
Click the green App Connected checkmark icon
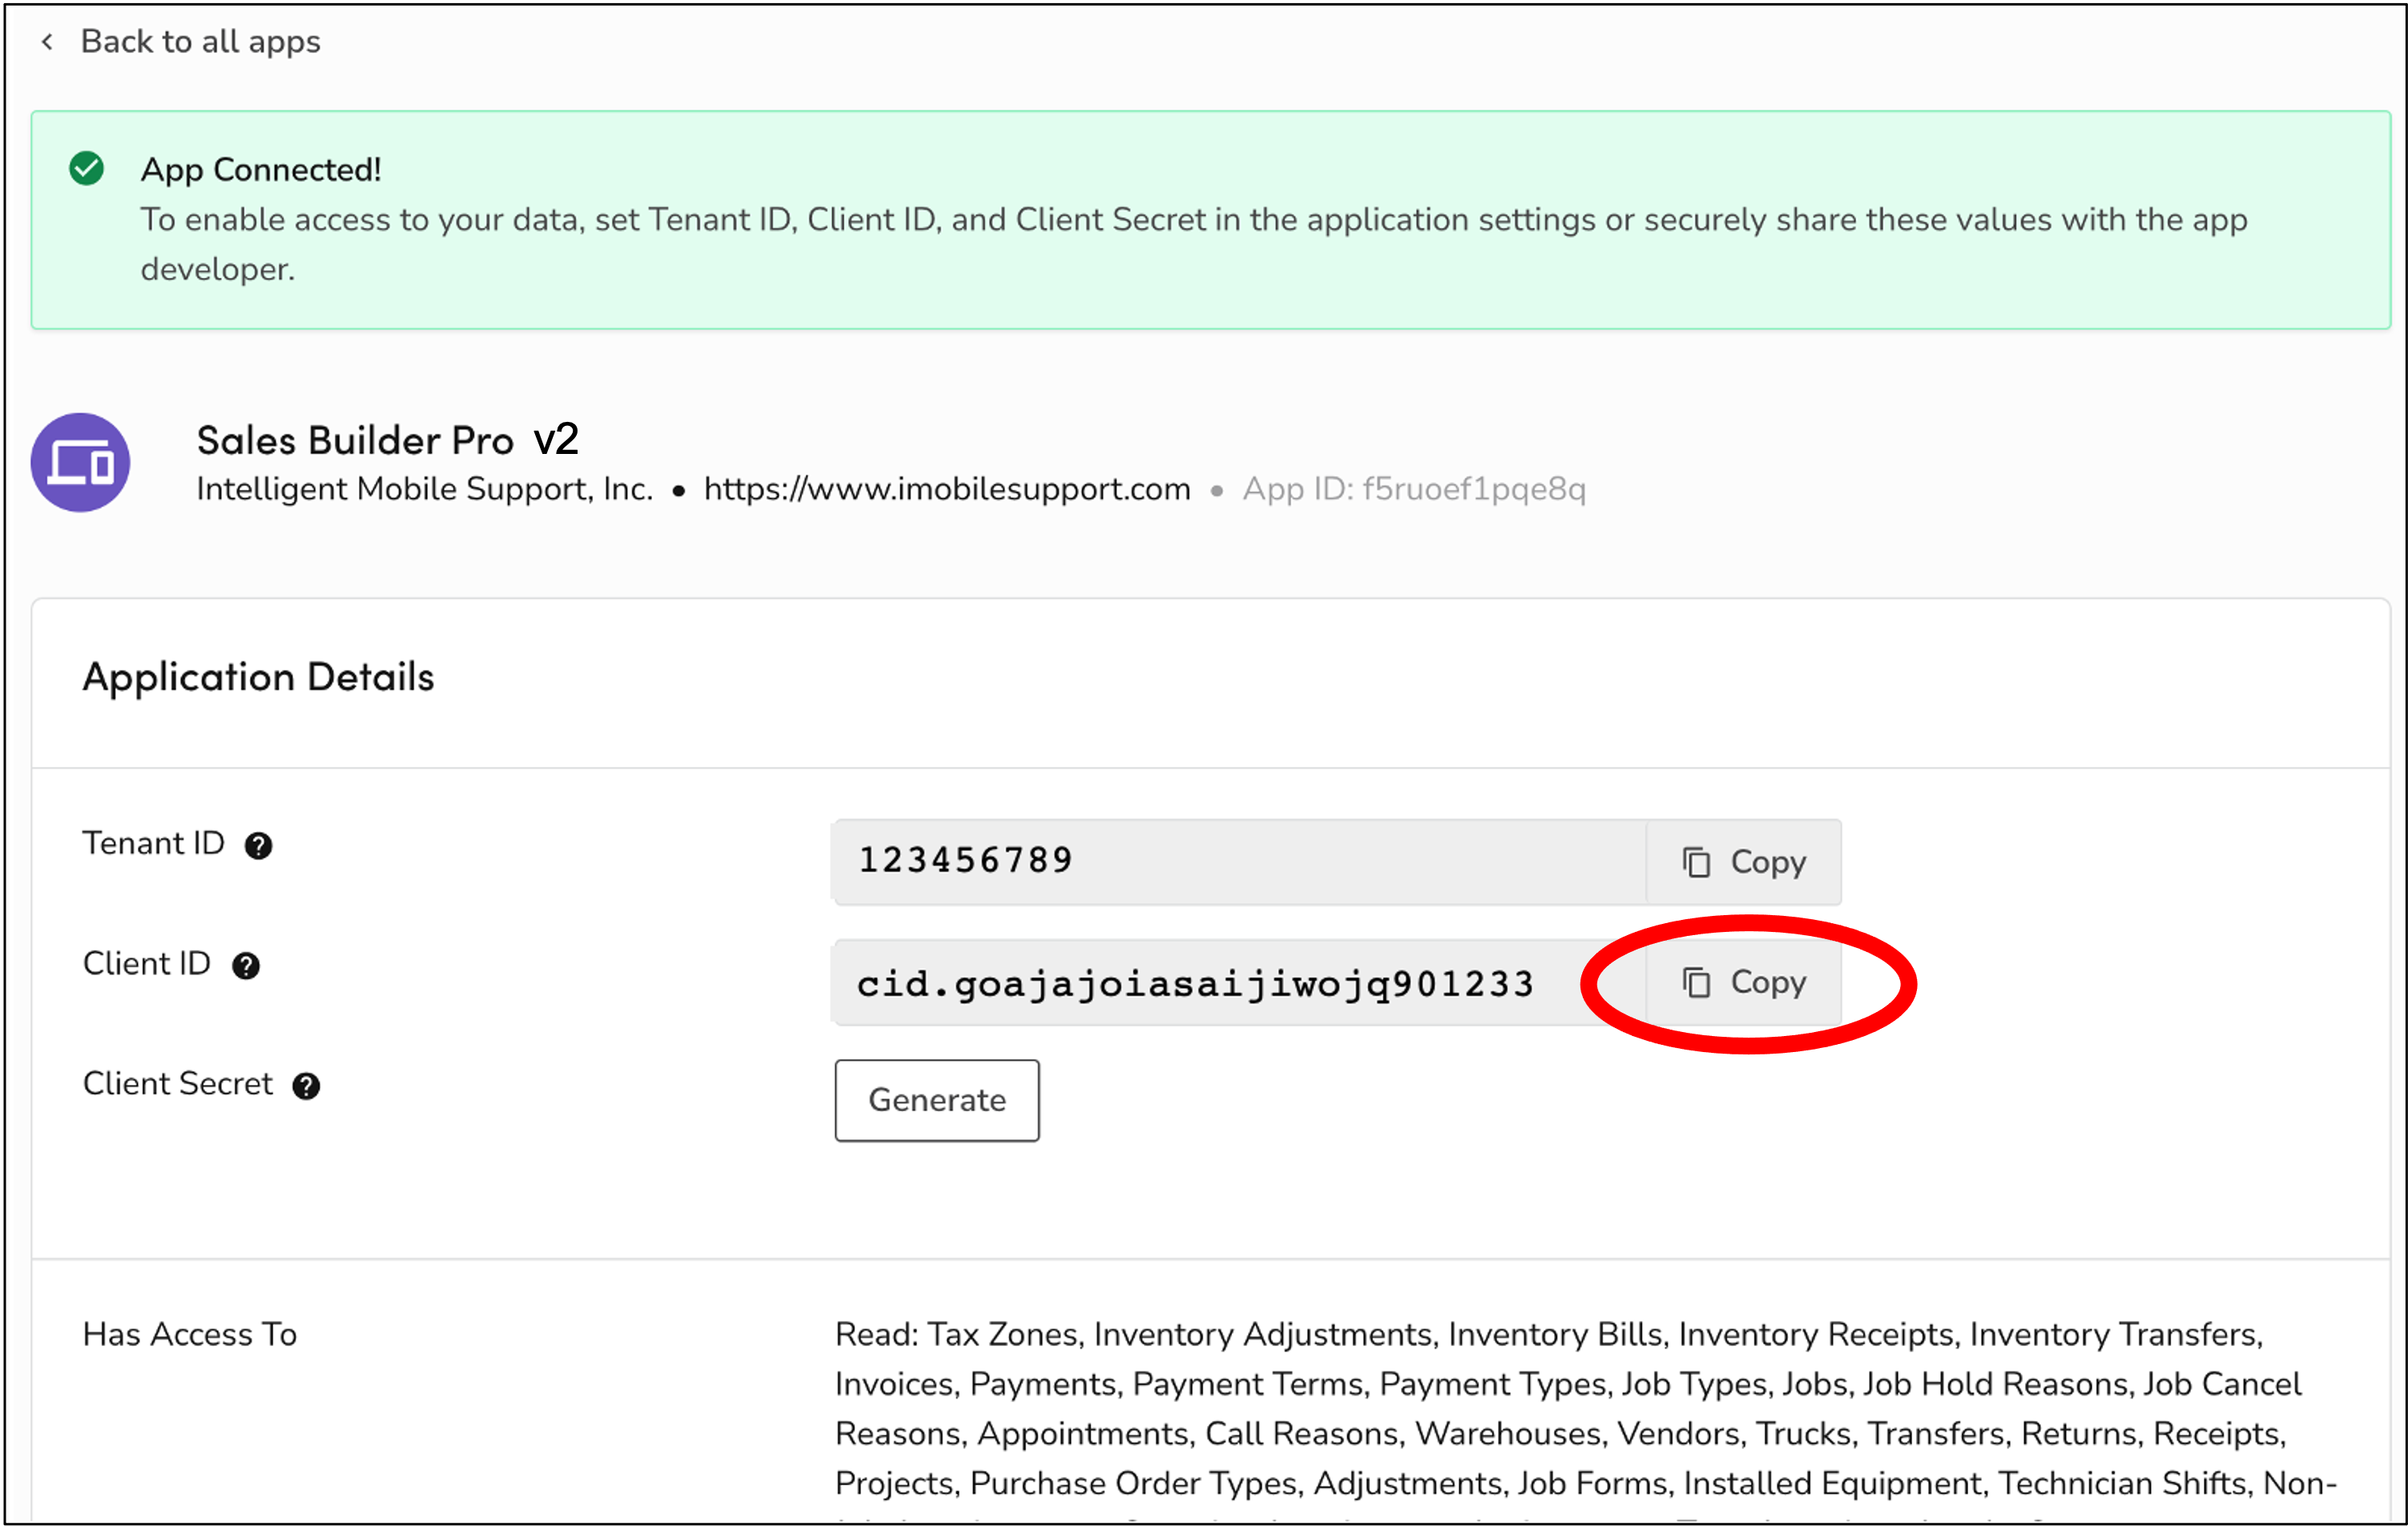click(x=87, y=169)
